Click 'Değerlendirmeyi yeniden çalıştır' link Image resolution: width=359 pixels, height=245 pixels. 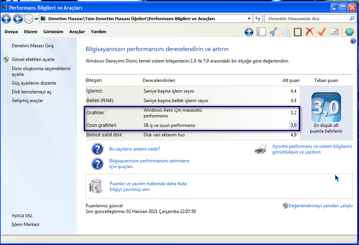click(321, 206)
